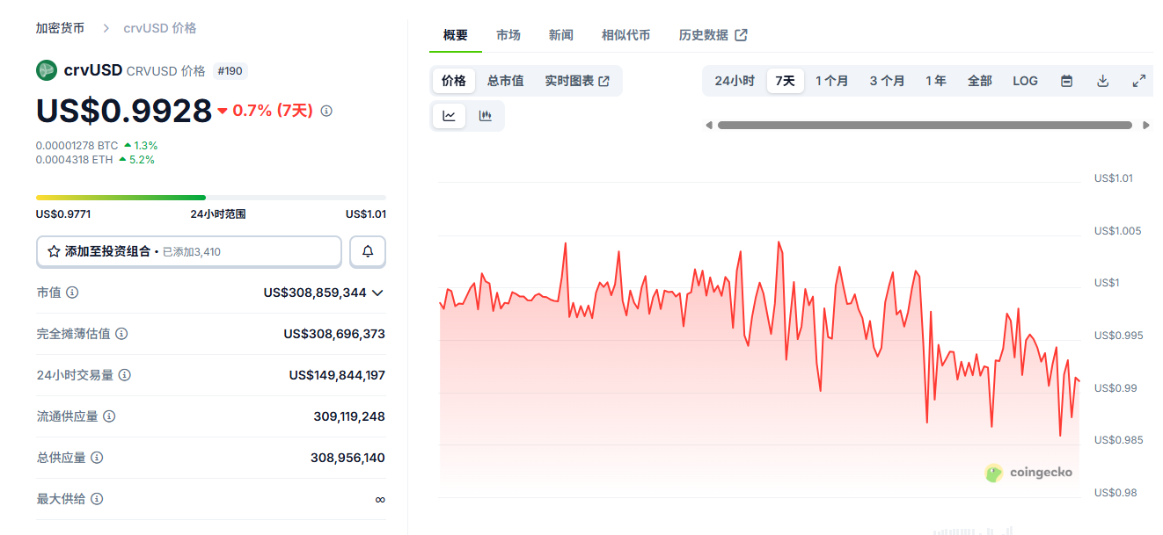Open 历史数据 external link
Viewport: 1163px width, 535px height.
[713, 35]
